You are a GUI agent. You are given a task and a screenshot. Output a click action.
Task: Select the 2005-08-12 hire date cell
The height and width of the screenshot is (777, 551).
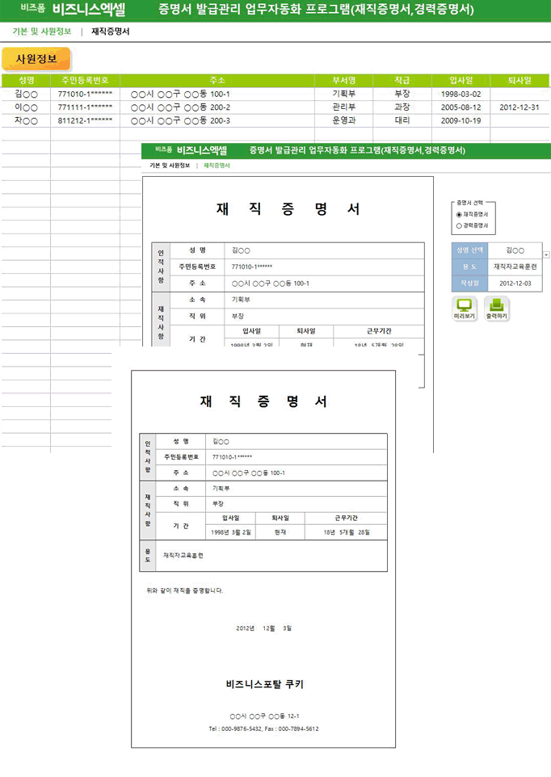coord(461,107)
